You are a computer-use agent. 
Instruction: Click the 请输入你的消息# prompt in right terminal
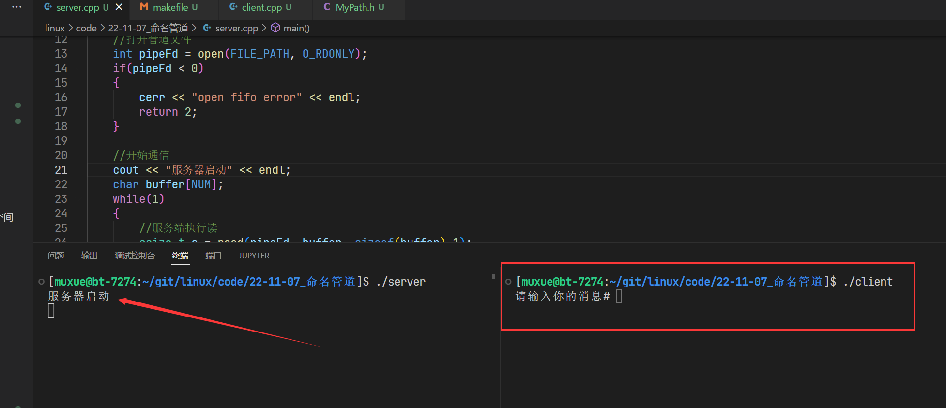(563, 296)
